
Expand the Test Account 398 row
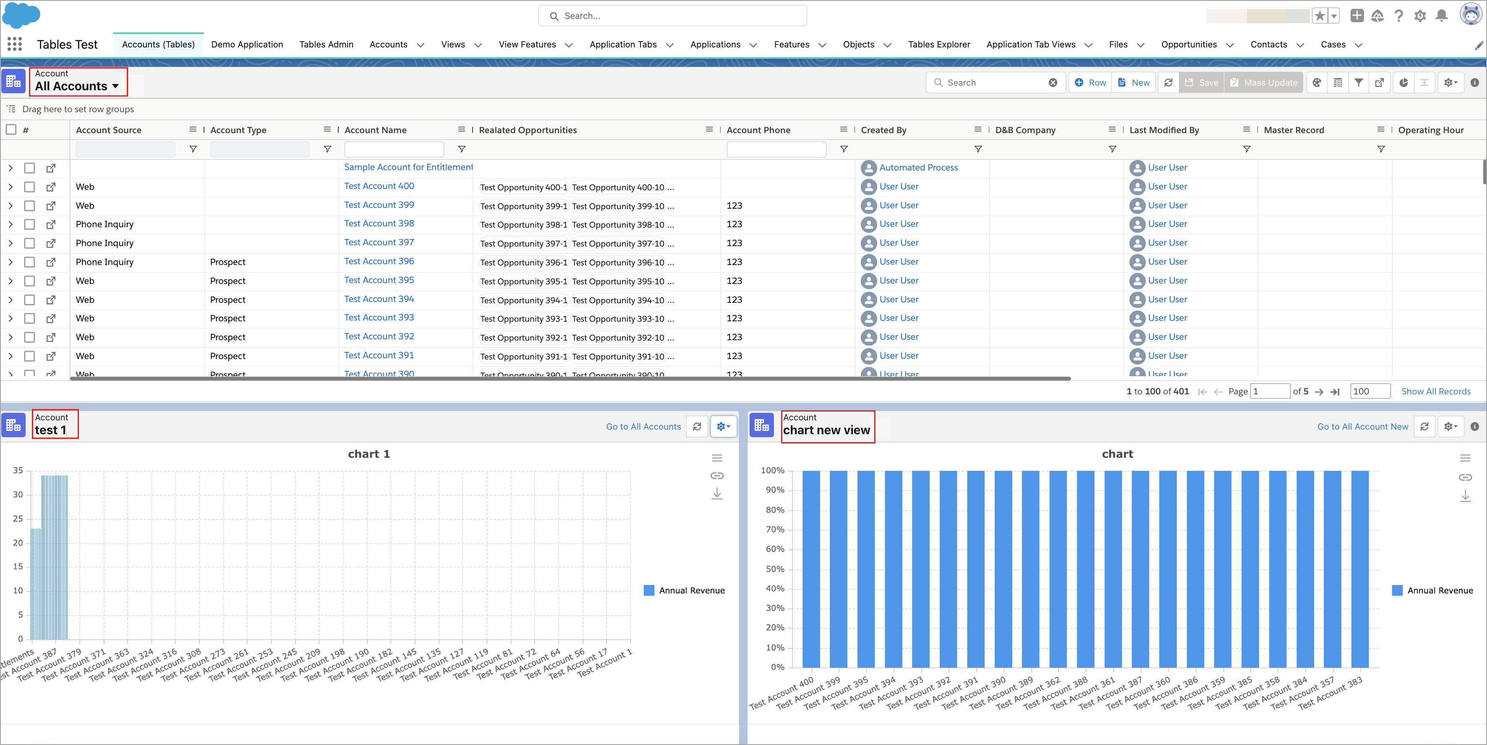tap(10, 224)
